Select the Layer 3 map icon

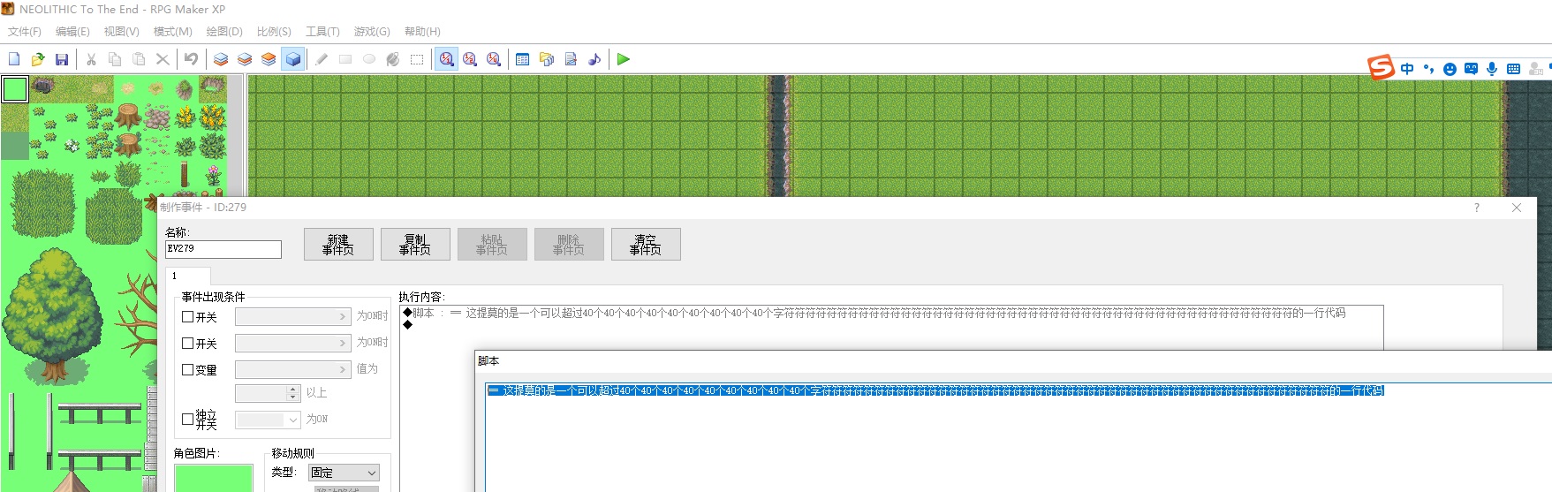coord(269,59)
